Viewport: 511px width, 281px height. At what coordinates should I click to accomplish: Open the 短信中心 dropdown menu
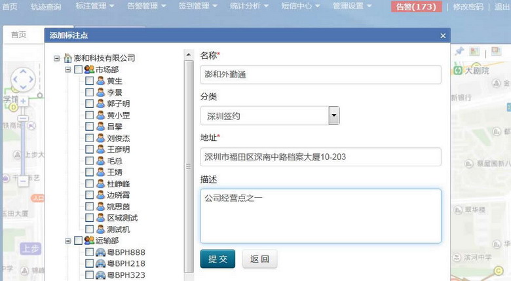point(301,6)
